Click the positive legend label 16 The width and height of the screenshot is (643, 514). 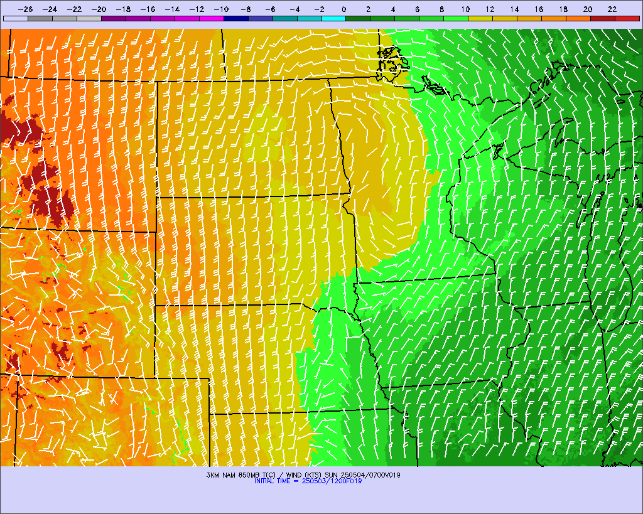coord(539,9)
